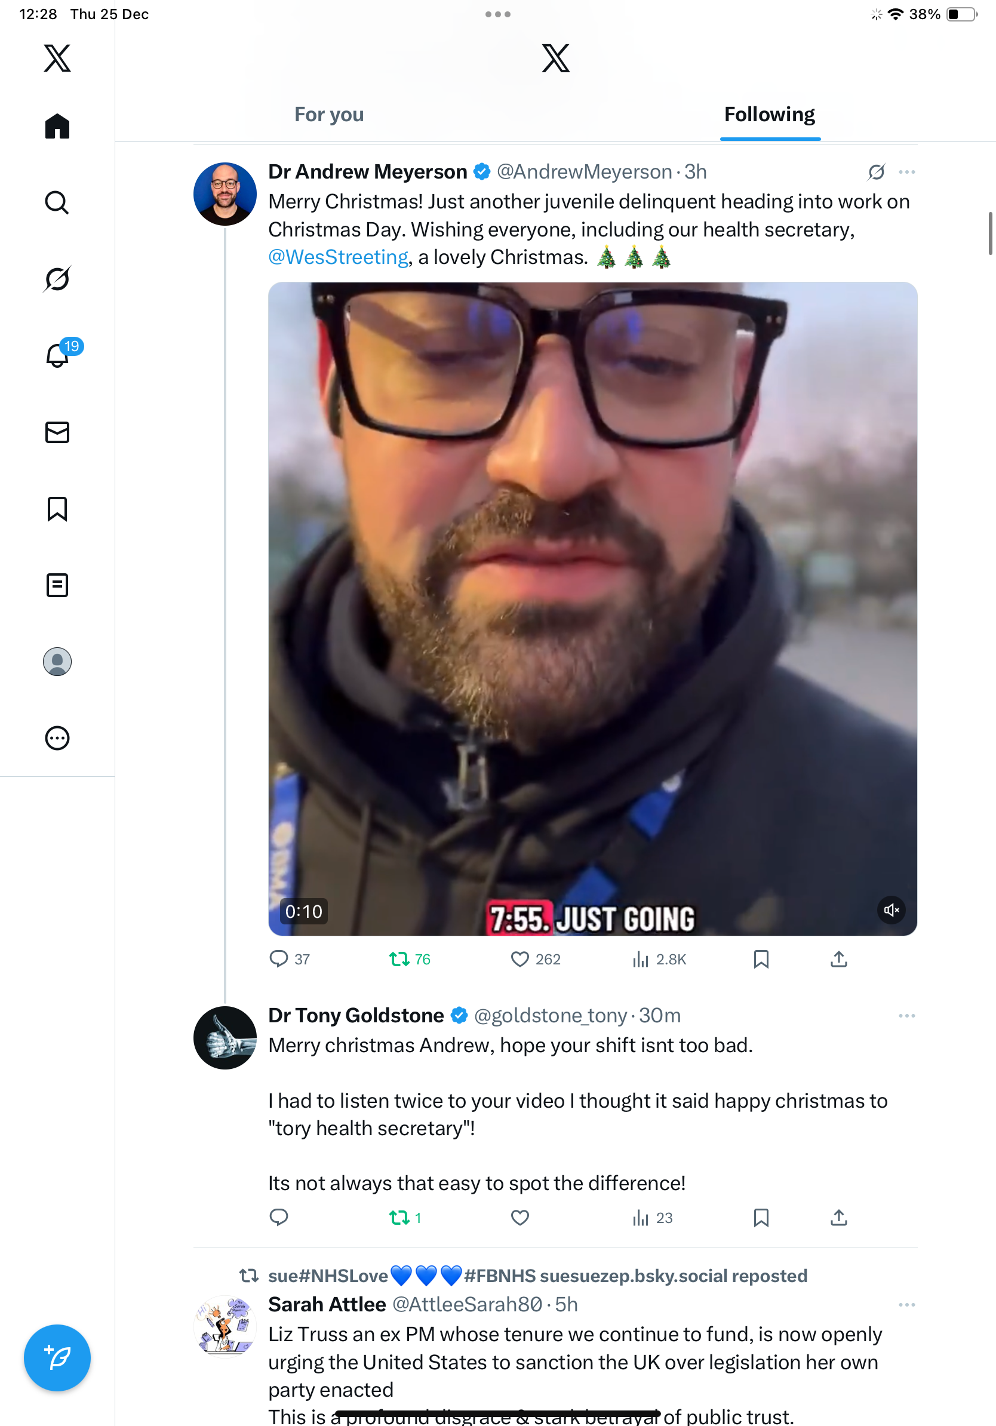Open Bookmarks in the sidebar
Viewport: 996px width, 1426px height.
(57, 509)
